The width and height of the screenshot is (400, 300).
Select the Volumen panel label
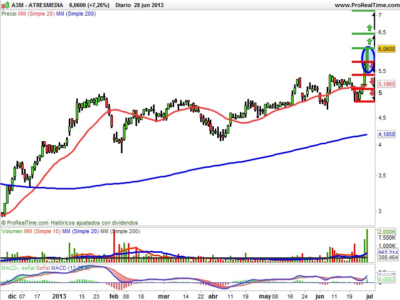[12, 231]
